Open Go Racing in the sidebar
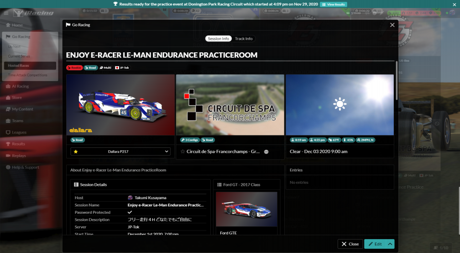This screenshot has height=253, width=460. tap(18, 36)
